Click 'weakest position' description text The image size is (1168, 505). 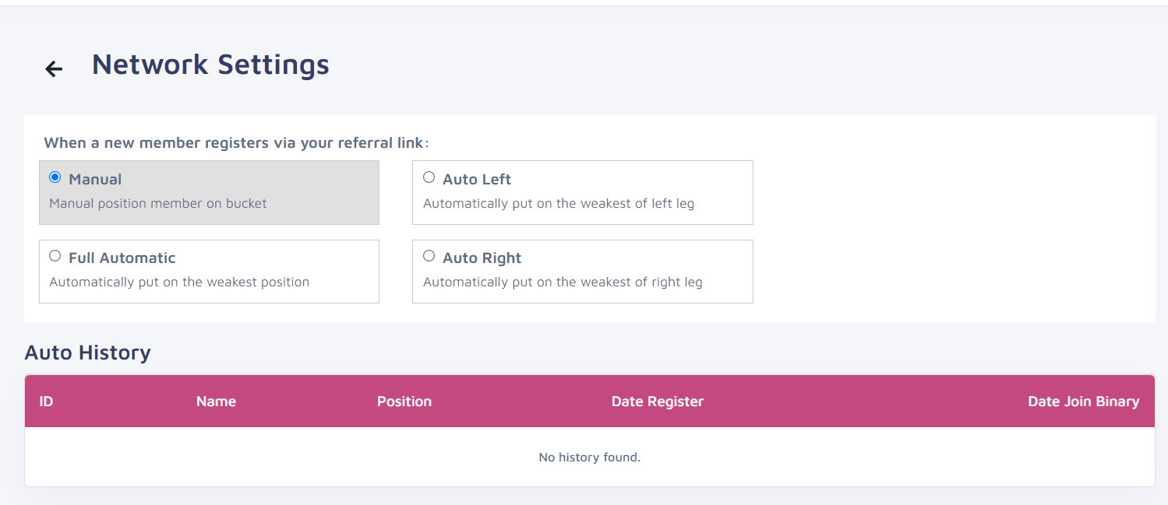point(257,282)
